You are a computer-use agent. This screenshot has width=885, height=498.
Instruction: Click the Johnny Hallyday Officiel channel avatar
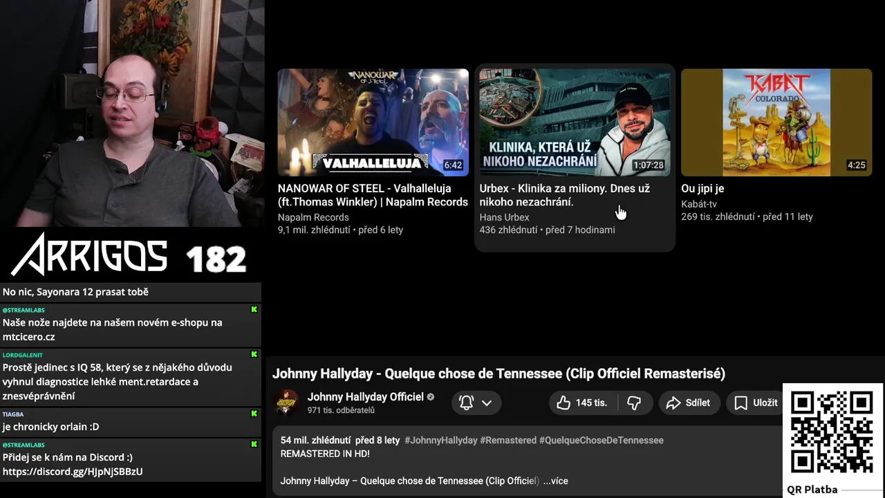coord(286,403)
